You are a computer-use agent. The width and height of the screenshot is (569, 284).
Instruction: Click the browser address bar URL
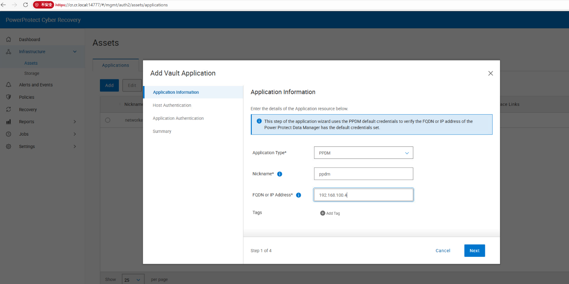[112, 5]
